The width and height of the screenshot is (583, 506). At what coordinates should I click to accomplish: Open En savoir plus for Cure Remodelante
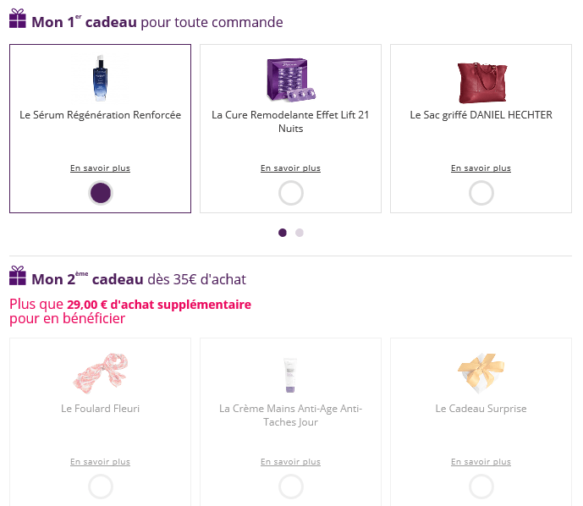[290, 168]
